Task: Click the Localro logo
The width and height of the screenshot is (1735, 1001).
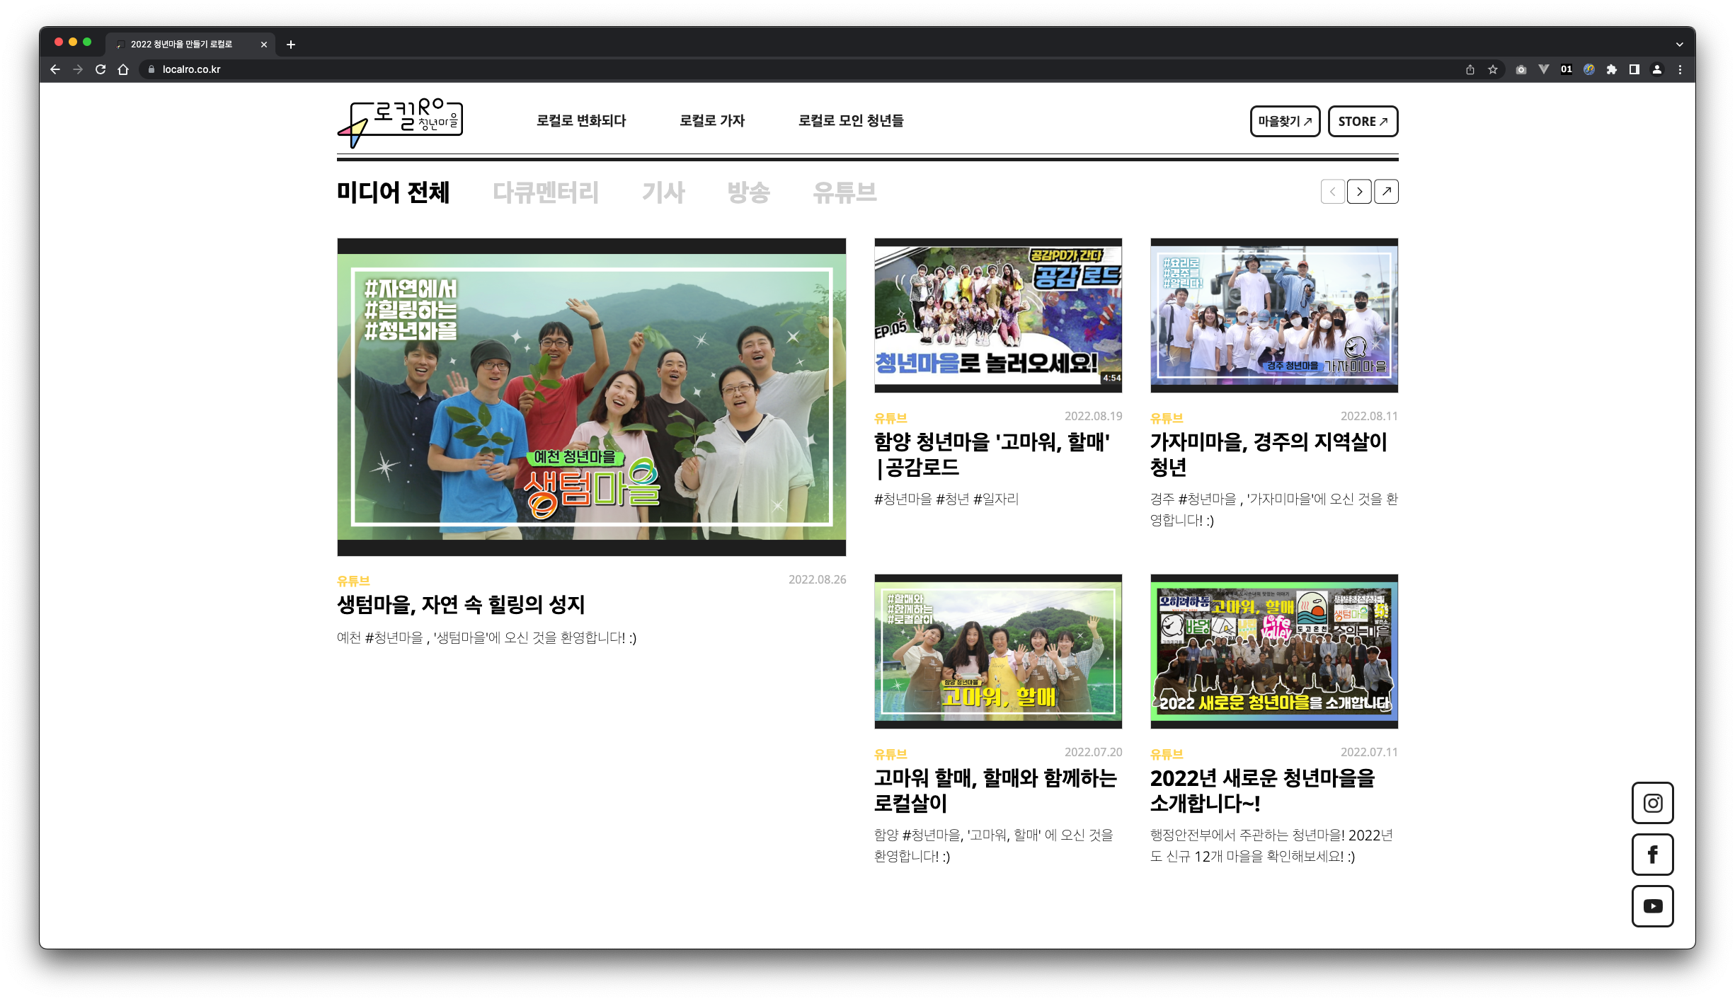Action: (400, 122)
